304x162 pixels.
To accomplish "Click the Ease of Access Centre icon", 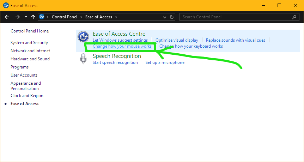I will coord(83,37).
